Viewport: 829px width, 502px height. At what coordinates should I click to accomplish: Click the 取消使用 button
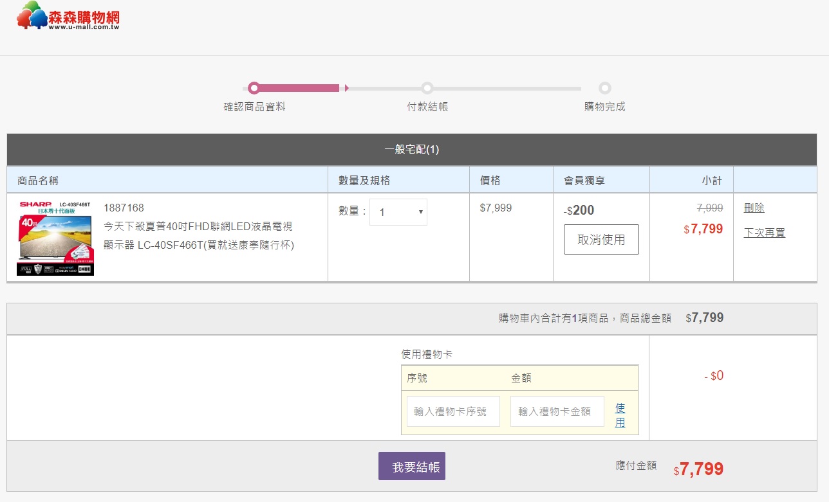tap(601, 239)
